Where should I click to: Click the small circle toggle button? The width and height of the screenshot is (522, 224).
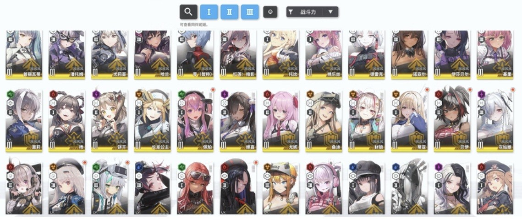270,12
